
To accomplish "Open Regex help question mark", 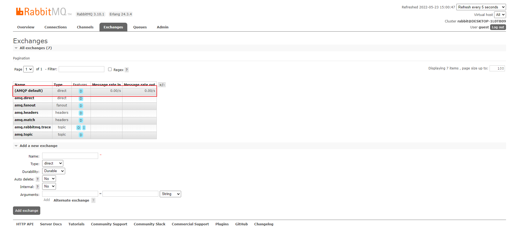I will pyautogui.click(x=127, y=70).
